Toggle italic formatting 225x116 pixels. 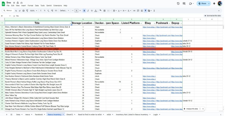[x=88, y=11]
